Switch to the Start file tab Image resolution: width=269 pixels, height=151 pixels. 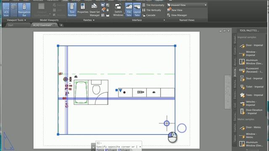(11, 25)
